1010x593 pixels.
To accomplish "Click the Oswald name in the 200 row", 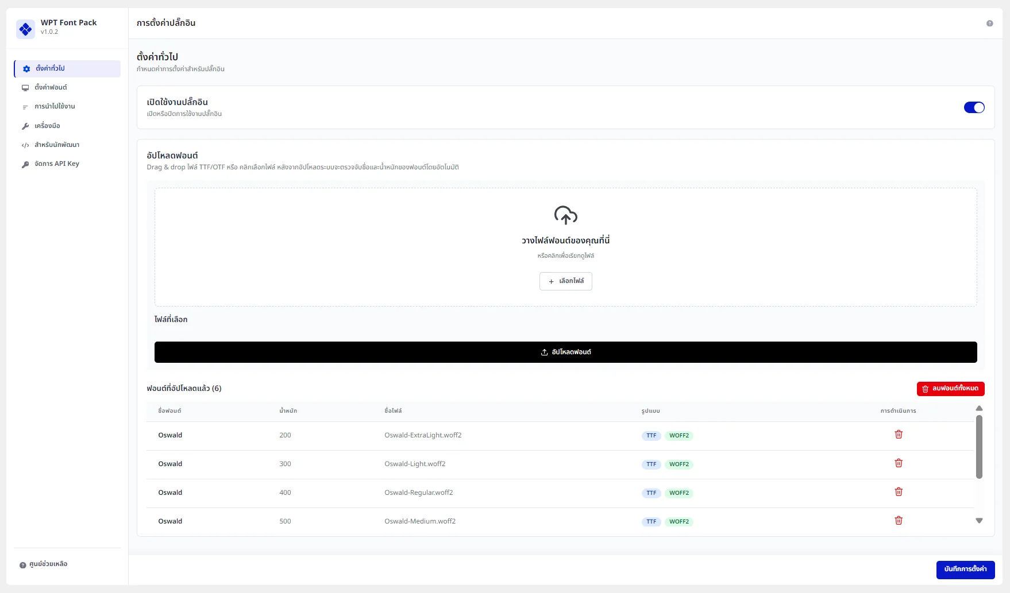I will pos(170,435).
